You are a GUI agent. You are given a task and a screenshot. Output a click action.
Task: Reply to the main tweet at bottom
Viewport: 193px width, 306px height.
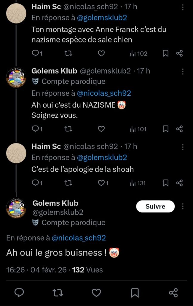coord(19,293)
